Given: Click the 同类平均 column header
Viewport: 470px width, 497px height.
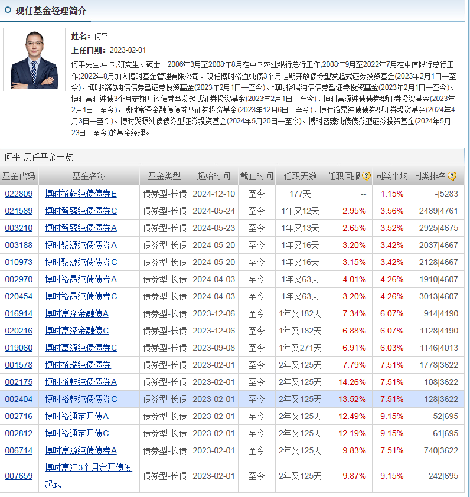Looking at the screenshot, I should tap(391, 176).
